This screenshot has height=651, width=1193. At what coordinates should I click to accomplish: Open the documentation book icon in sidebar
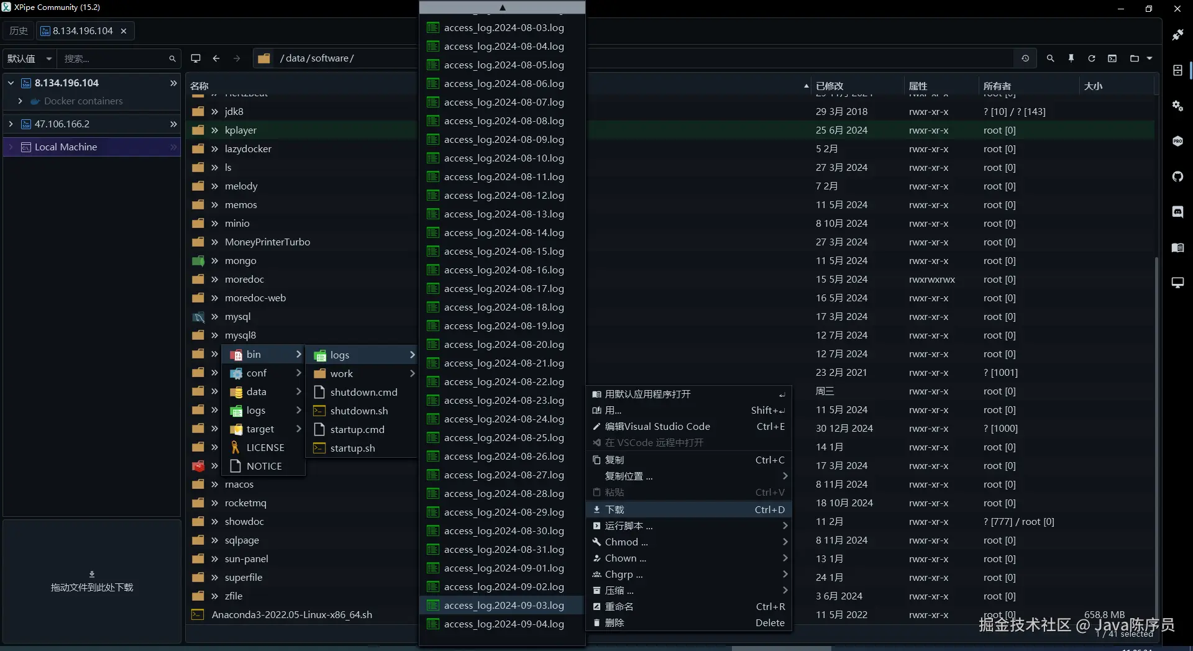[x=1177, y=248]
